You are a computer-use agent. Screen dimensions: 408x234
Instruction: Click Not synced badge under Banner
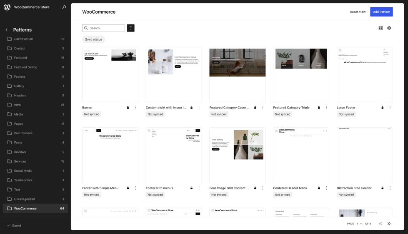[x=92, y=114]
